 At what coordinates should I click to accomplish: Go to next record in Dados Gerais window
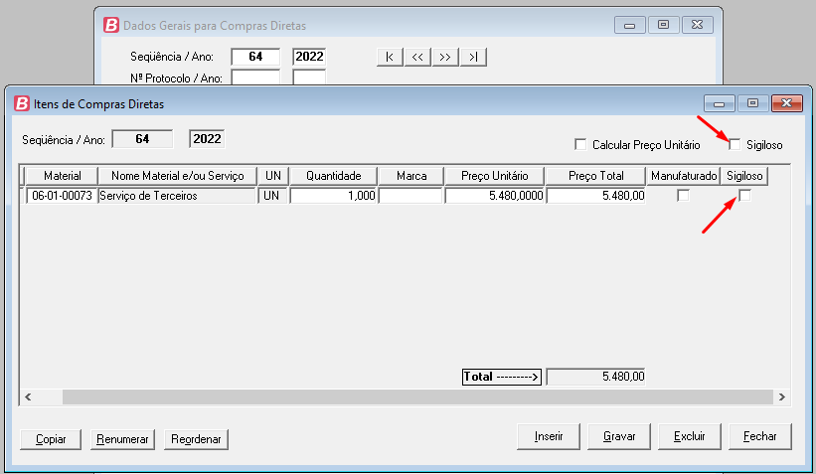(445, 58)
